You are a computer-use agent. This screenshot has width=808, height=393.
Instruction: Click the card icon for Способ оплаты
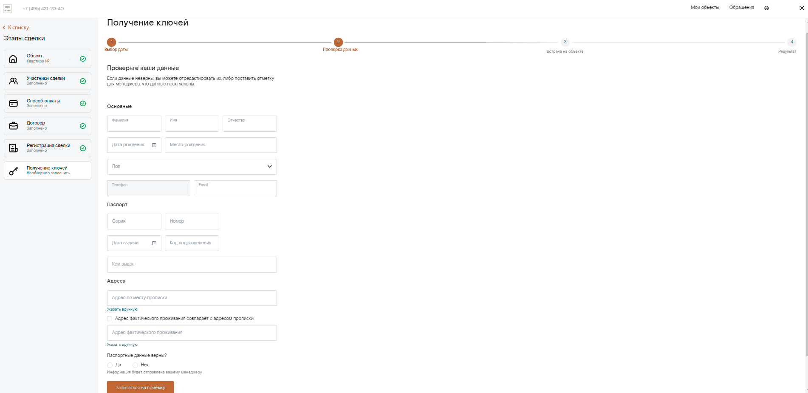point(14,104)
